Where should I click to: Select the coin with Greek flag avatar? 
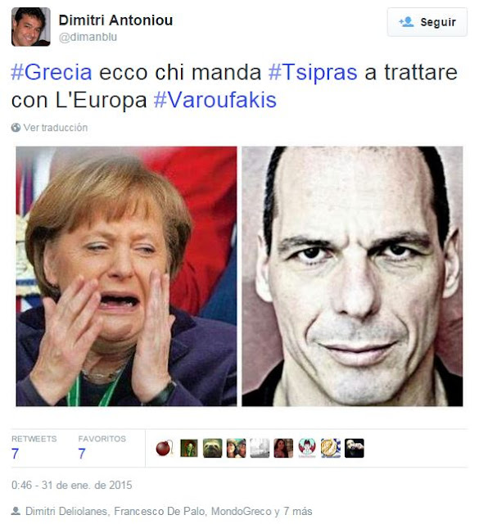pyautogui.click(x=331, y=448)
